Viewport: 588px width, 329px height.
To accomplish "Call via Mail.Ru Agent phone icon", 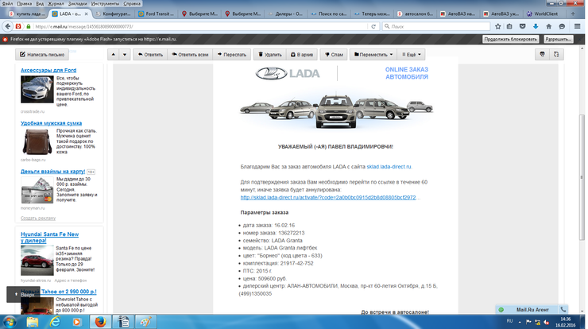I will coord(563,309).
